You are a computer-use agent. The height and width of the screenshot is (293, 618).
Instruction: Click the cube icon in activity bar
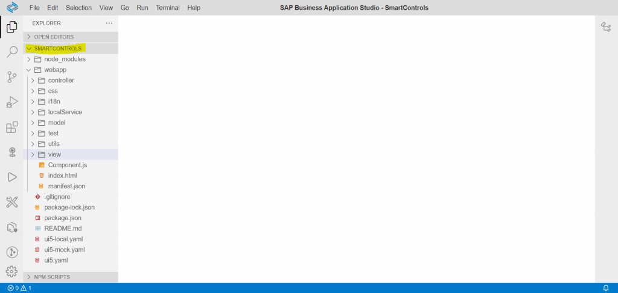tap(12, 227)
